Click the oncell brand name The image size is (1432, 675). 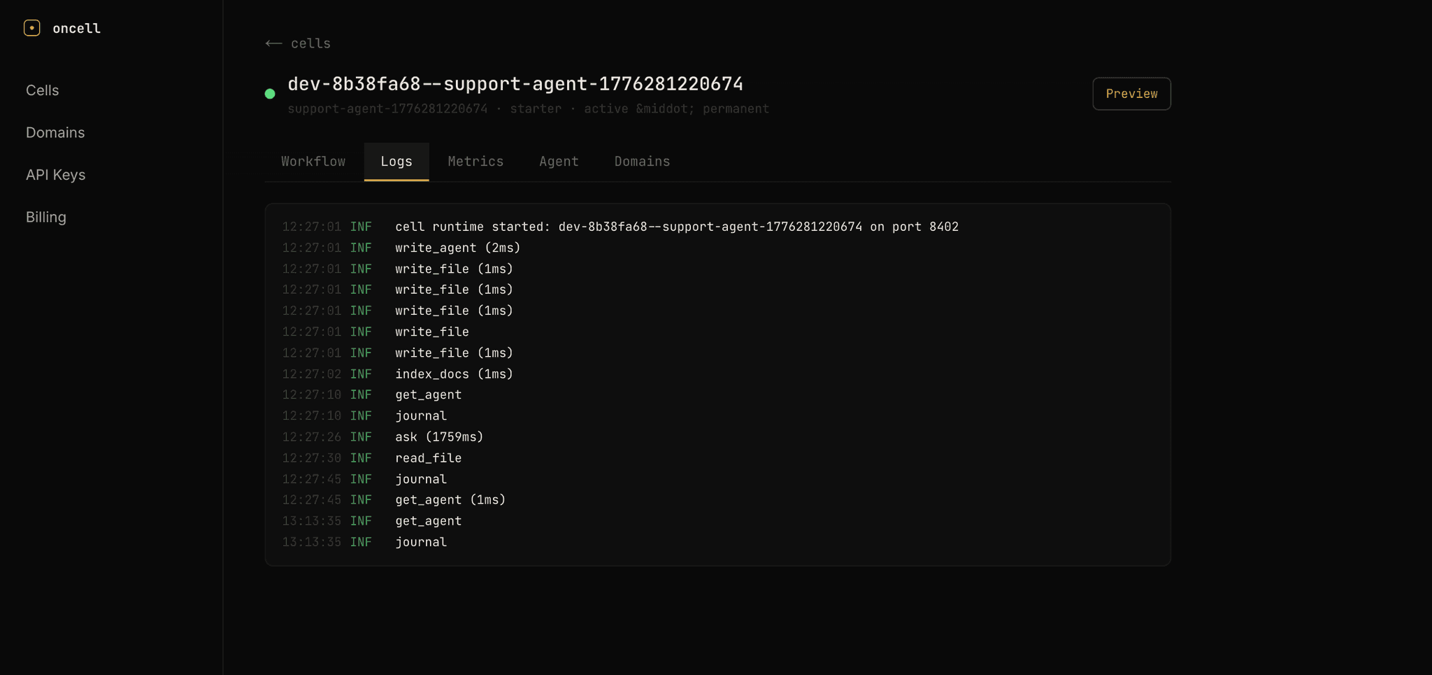coord(77,28)
